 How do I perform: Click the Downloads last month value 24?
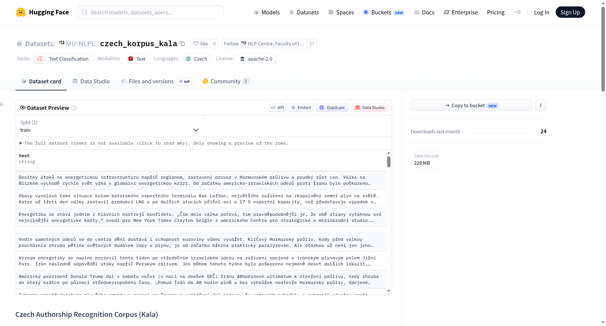point(544,131)
